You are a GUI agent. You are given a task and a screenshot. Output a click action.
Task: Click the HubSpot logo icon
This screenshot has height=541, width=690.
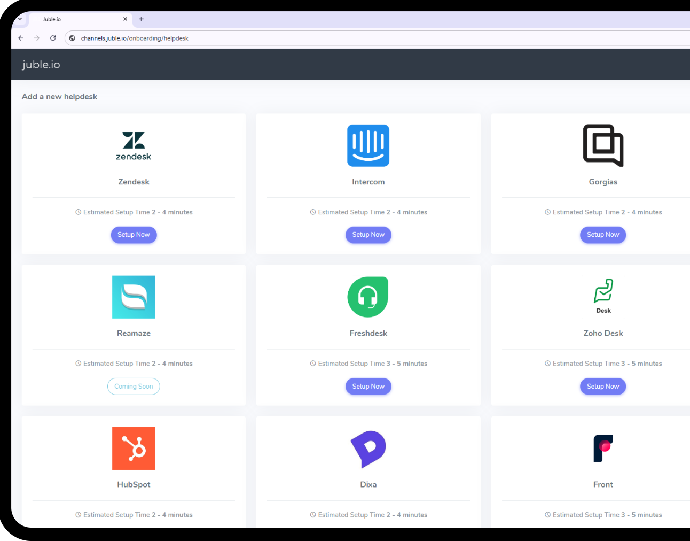134,449
